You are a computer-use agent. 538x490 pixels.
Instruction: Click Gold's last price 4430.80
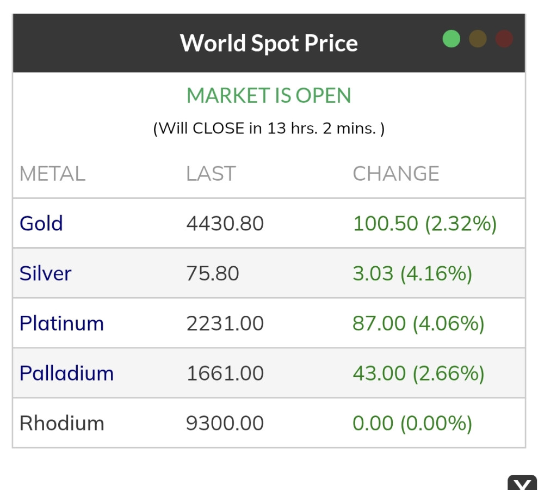tap(225, 223)
